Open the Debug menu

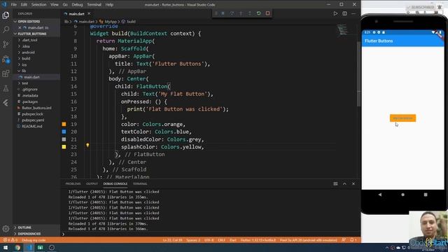[77, 5]
